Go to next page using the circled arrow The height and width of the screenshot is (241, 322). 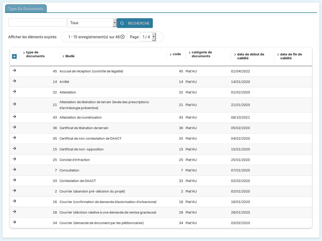click(x=123, y=37)
